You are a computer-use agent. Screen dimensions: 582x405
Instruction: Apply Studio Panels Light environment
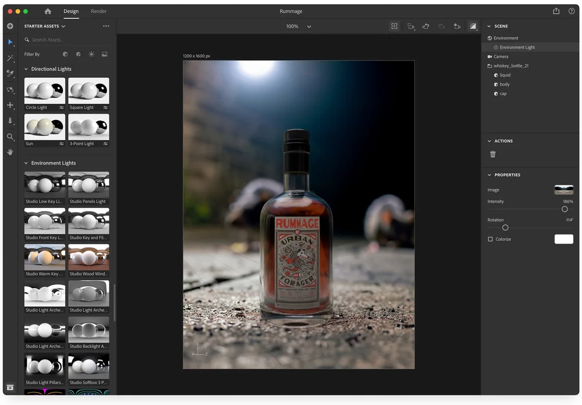[x=88, y=184]
